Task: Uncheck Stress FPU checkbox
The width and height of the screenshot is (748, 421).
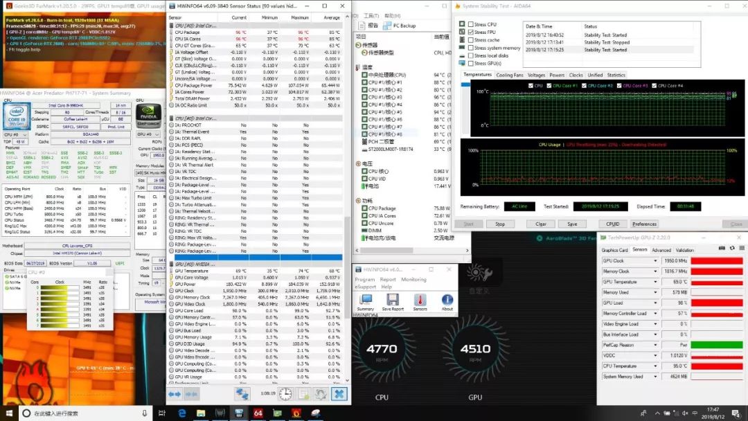Action: pos(471,32)
